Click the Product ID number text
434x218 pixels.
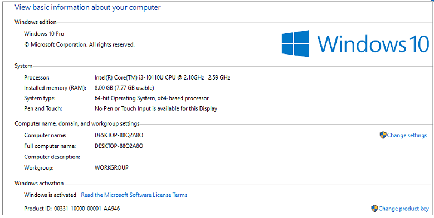point(87,209)
